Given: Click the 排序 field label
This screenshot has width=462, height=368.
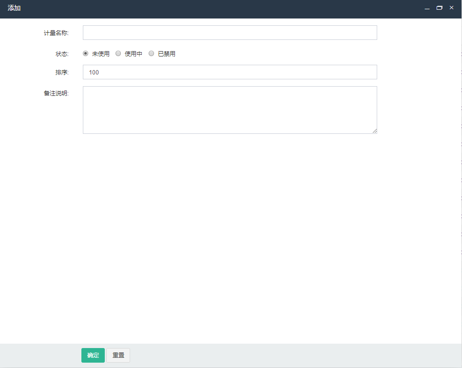Looking at the screenshot, I should click(x=62, y=73).
